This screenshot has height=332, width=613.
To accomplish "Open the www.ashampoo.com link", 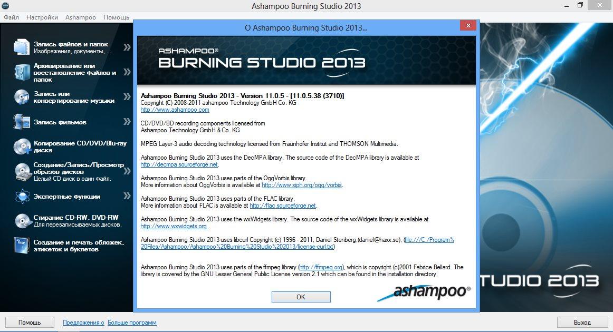I will click(x=175, y=110).
